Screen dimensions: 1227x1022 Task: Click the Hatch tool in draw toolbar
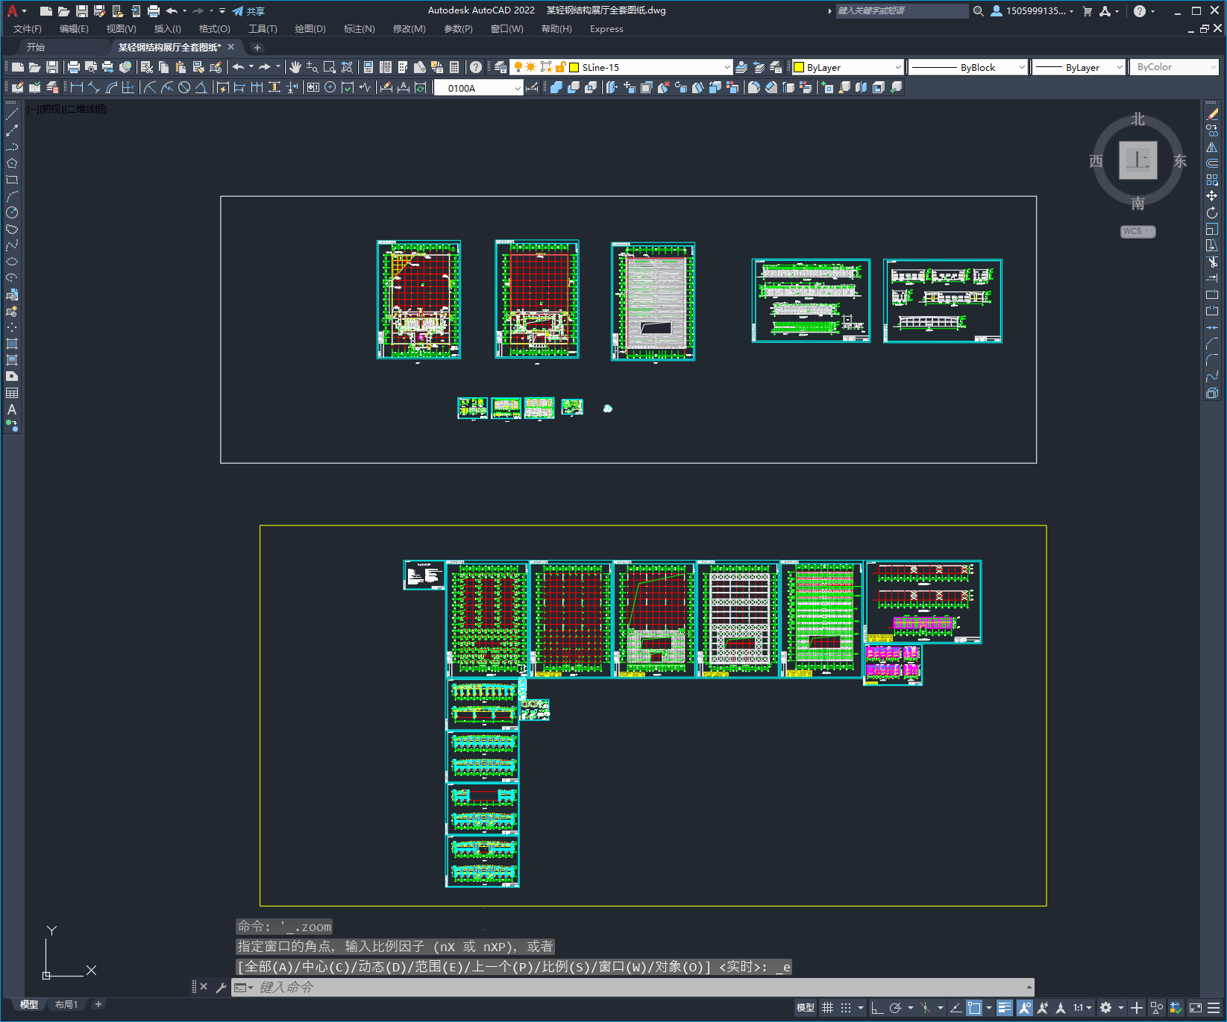(x=12, y=344)
